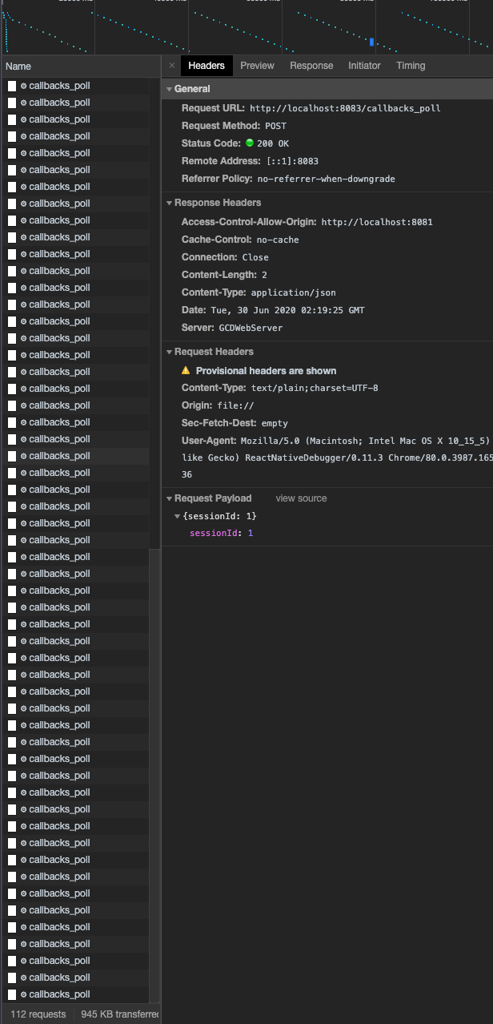Viewport: 493px width, 1024px height.
Task: Collapse the Response Headers section
Action: [x=168, y=203]
